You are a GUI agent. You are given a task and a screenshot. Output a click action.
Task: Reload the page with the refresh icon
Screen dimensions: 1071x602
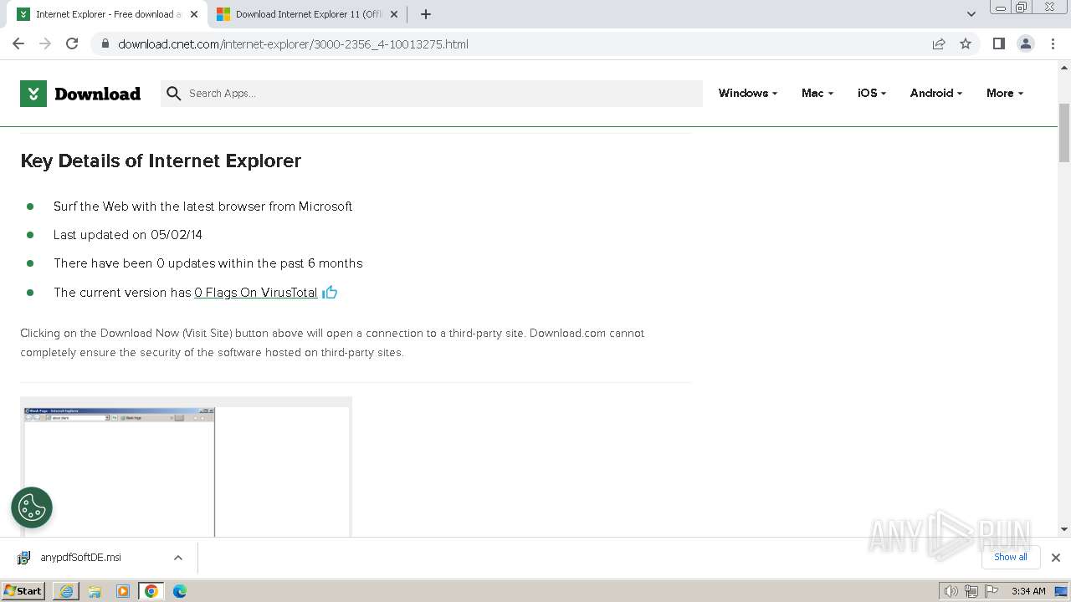72,43
